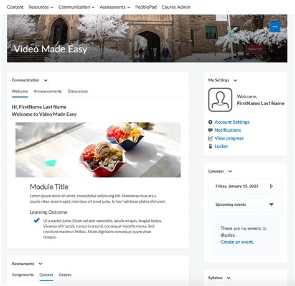
Task: Open Course Admin in navigation bar
Action: tap(176, 7)
